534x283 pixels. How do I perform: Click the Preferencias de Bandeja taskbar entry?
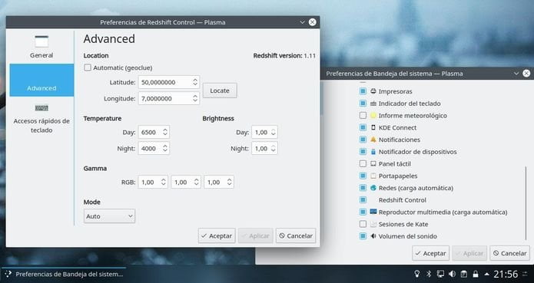(64, 274)
